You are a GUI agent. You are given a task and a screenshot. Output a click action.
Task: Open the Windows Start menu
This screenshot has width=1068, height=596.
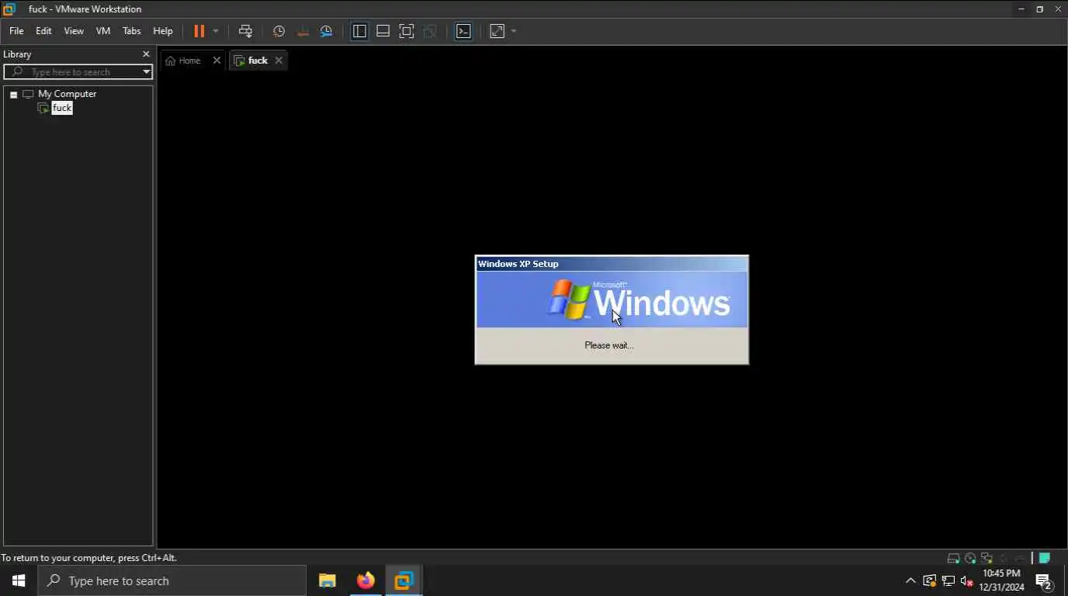click(19, 580)
